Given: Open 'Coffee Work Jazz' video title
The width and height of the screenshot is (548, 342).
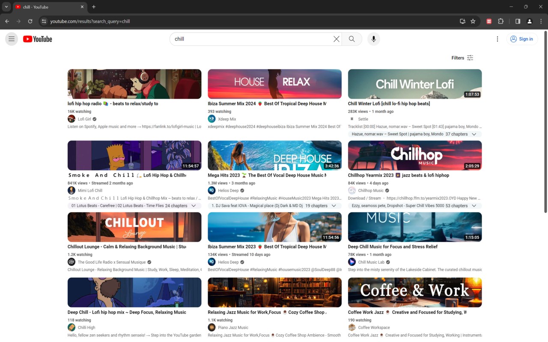Looking at the screenshot, I should coord(407,312).
